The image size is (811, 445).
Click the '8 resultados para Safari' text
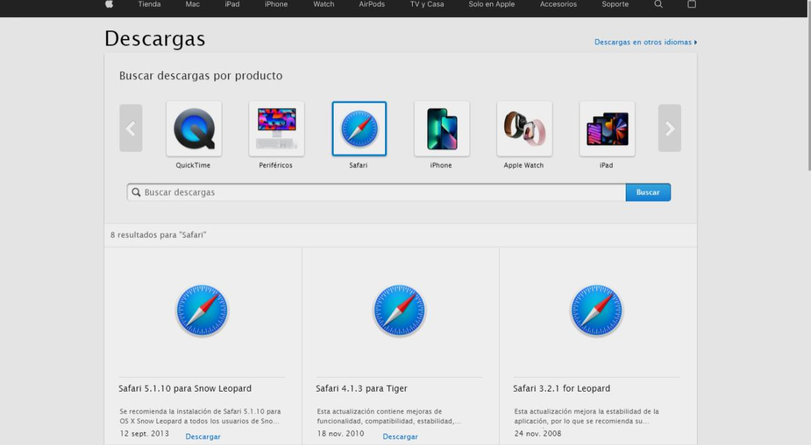159,235
